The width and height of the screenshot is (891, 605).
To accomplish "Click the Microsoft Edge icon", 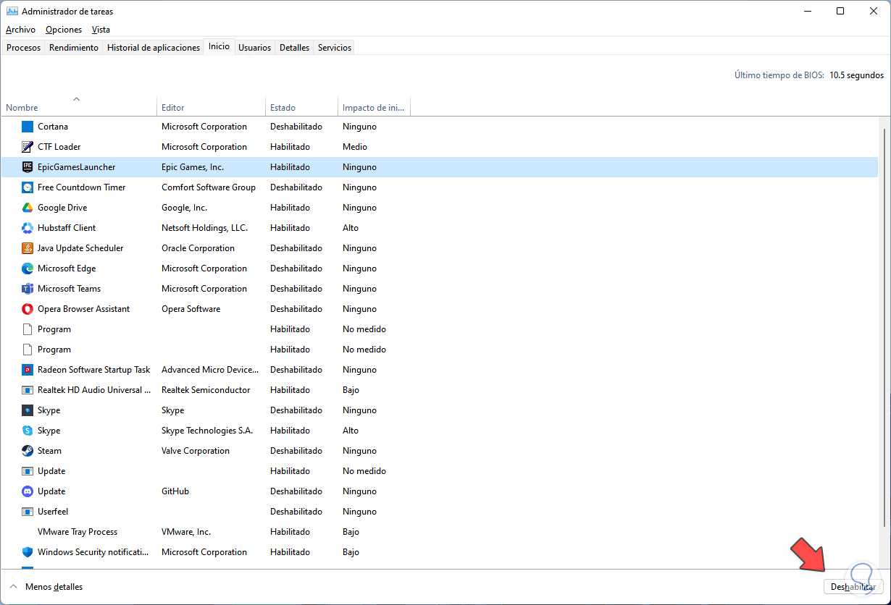I will pyautogui.click(x=28, y=268).
